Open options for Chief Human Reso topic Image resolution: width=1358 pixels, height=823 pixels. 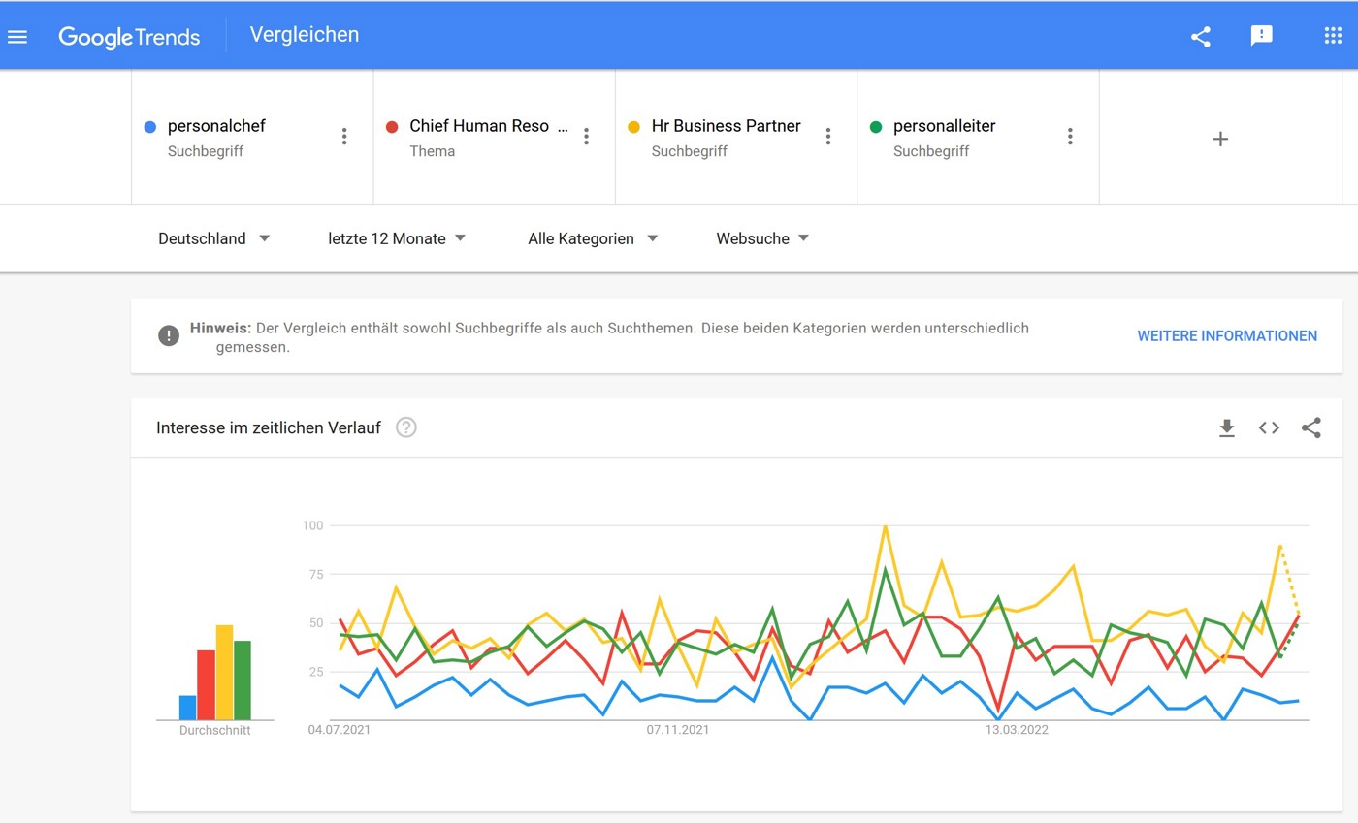586,137
